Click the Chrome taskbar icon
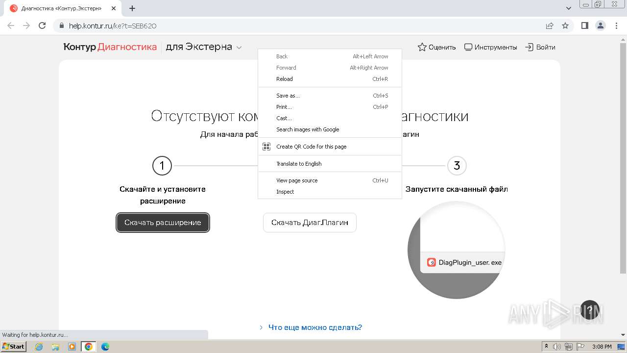Image resolution: width=627 pixels, height=353 pixels. point(89,347)
